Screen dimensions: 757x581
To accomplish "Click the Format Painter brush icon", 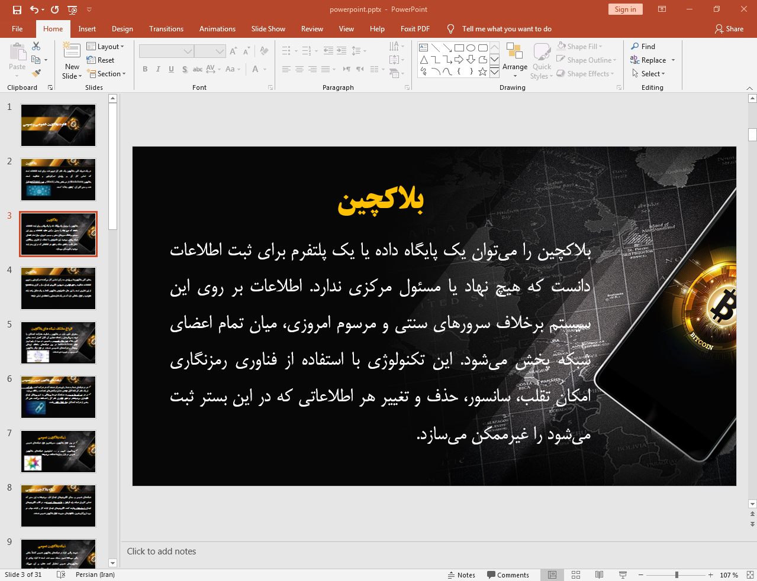I will point(37,73).
